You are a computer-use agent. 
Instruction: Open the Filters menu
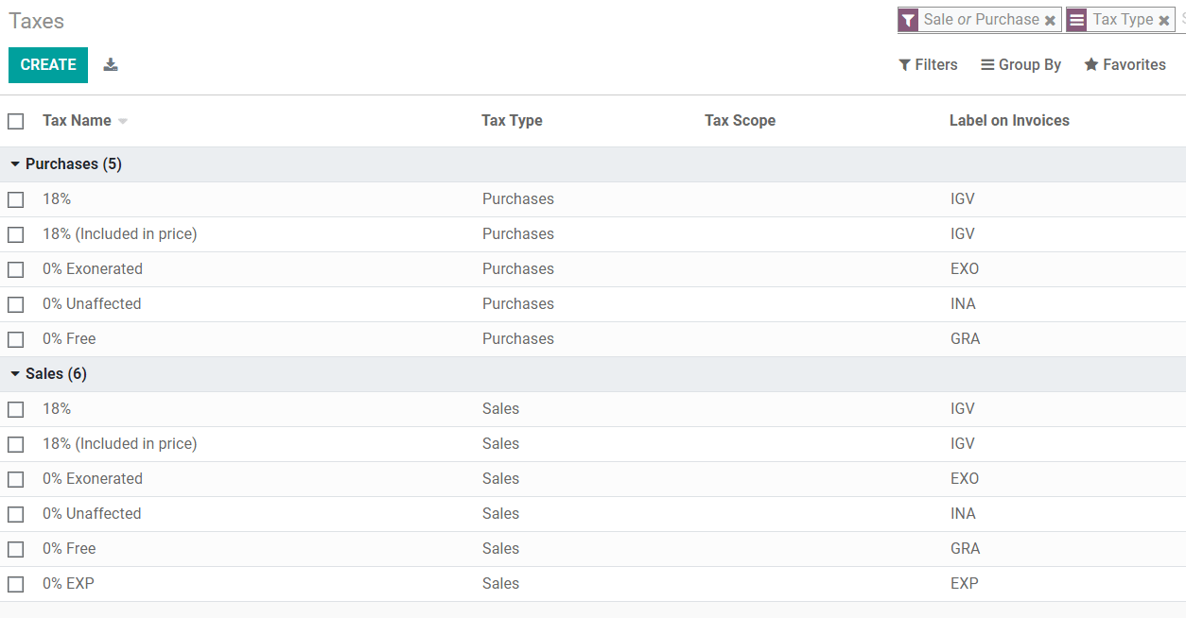click(x=928, y=65)
